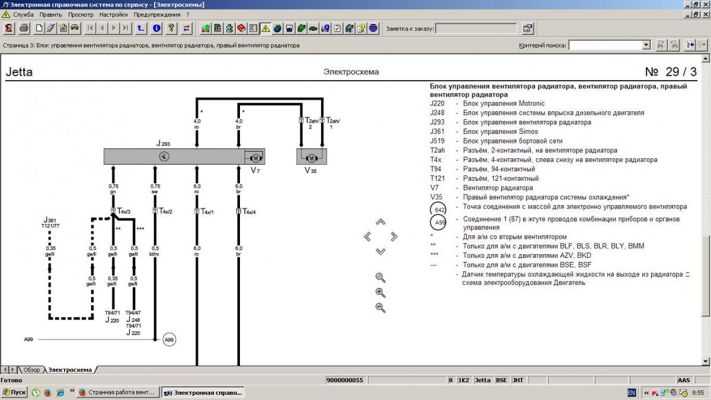Go to the last page arrow
Image resolution: width=711 pixels, height=400 pixels.
click(x=127, y=28)
